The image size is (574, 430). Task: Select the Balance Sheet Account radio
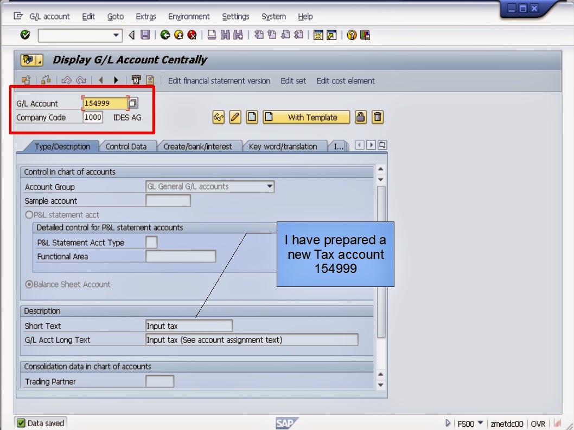coord(29,284)
